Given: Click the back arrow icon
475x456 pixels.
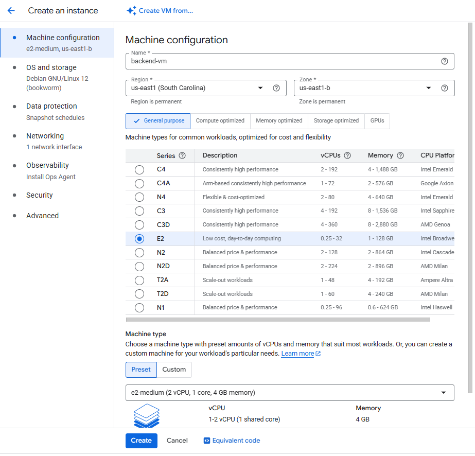Looking at the screenshot, I should click(x=11, y=11).
